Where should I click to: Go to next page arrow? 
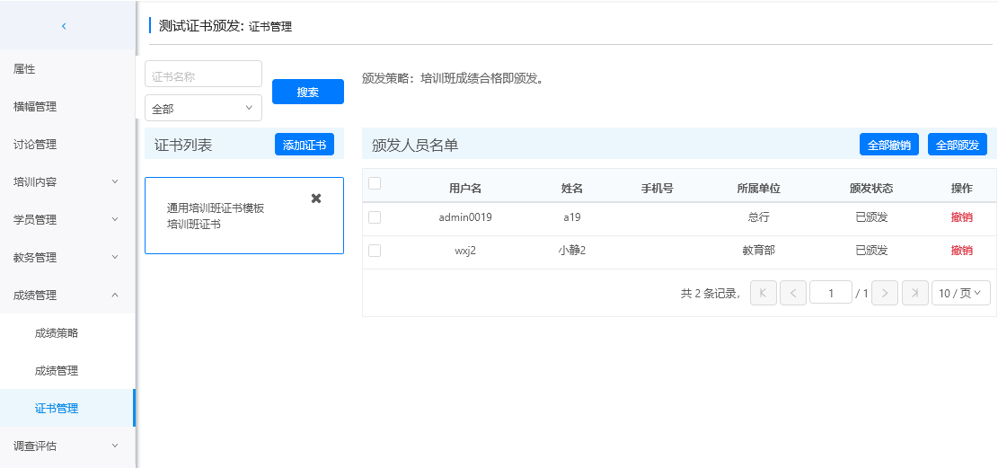pyautogui.click(x=885, y=293)
